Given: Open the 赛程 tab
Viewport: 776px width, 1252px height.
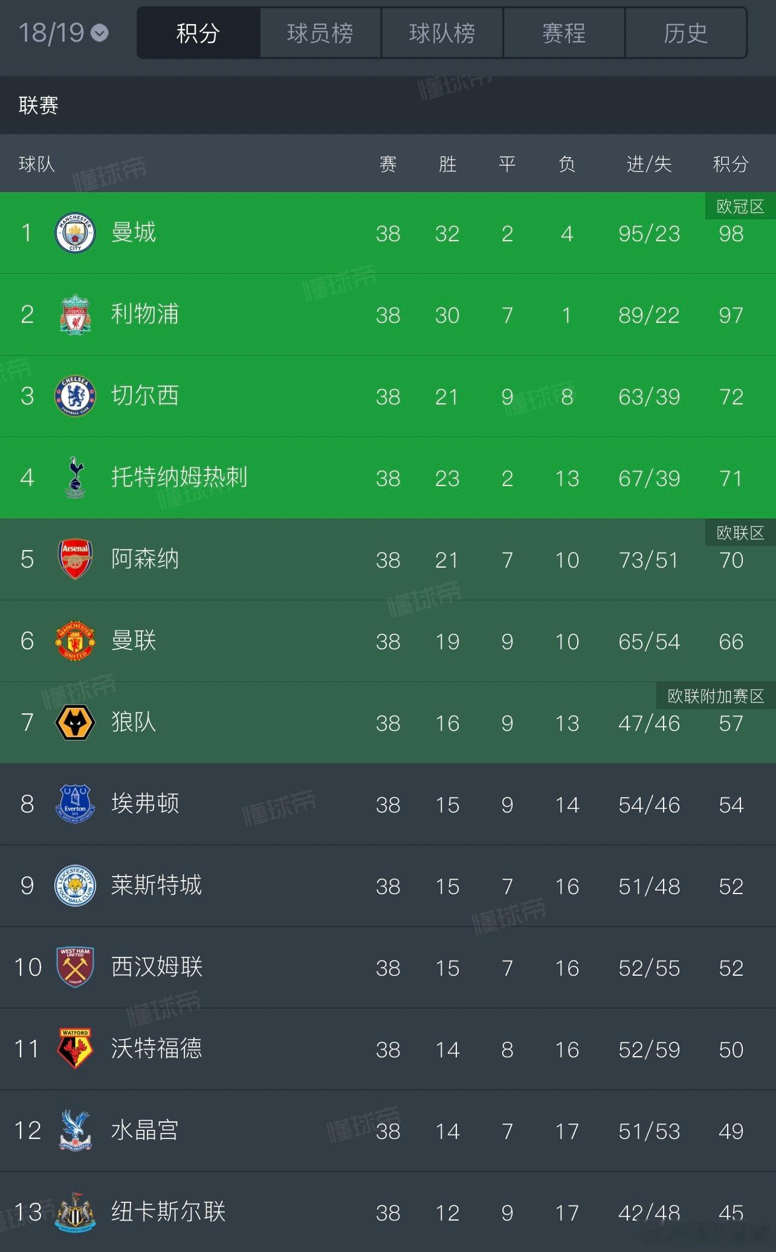Looking at the screenshot, I should point(564,33).
